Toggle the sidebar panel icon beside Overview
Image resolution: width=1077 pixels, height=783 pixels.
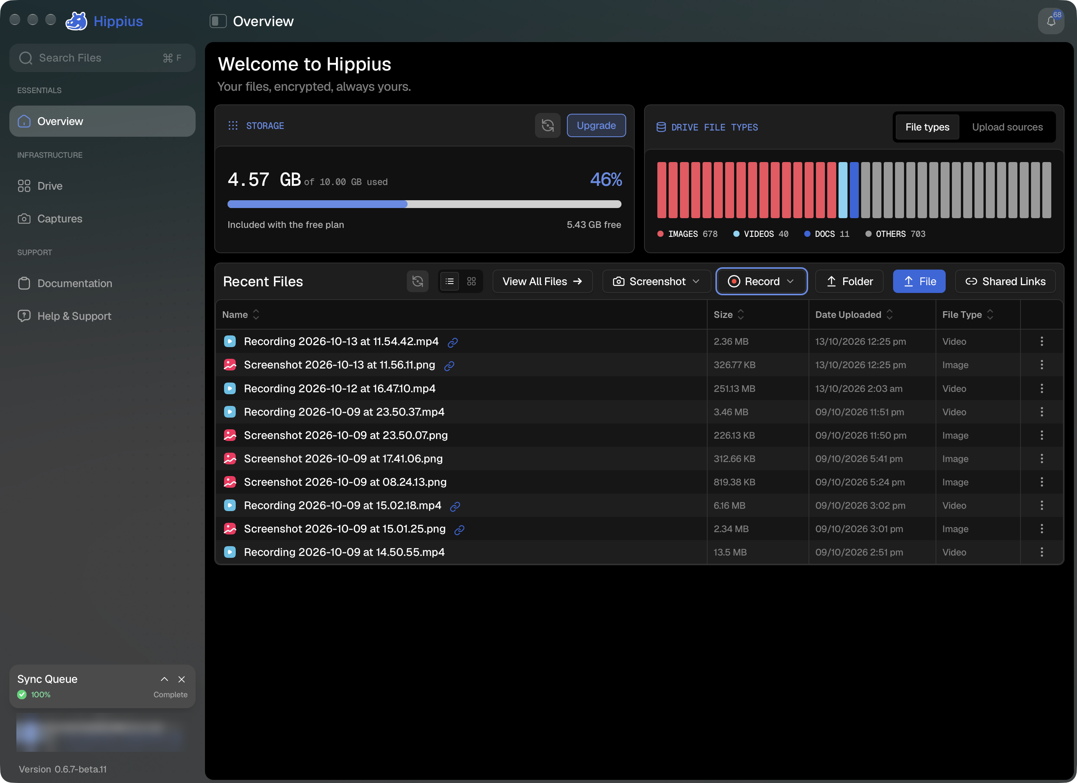click(x=218, y=21)
